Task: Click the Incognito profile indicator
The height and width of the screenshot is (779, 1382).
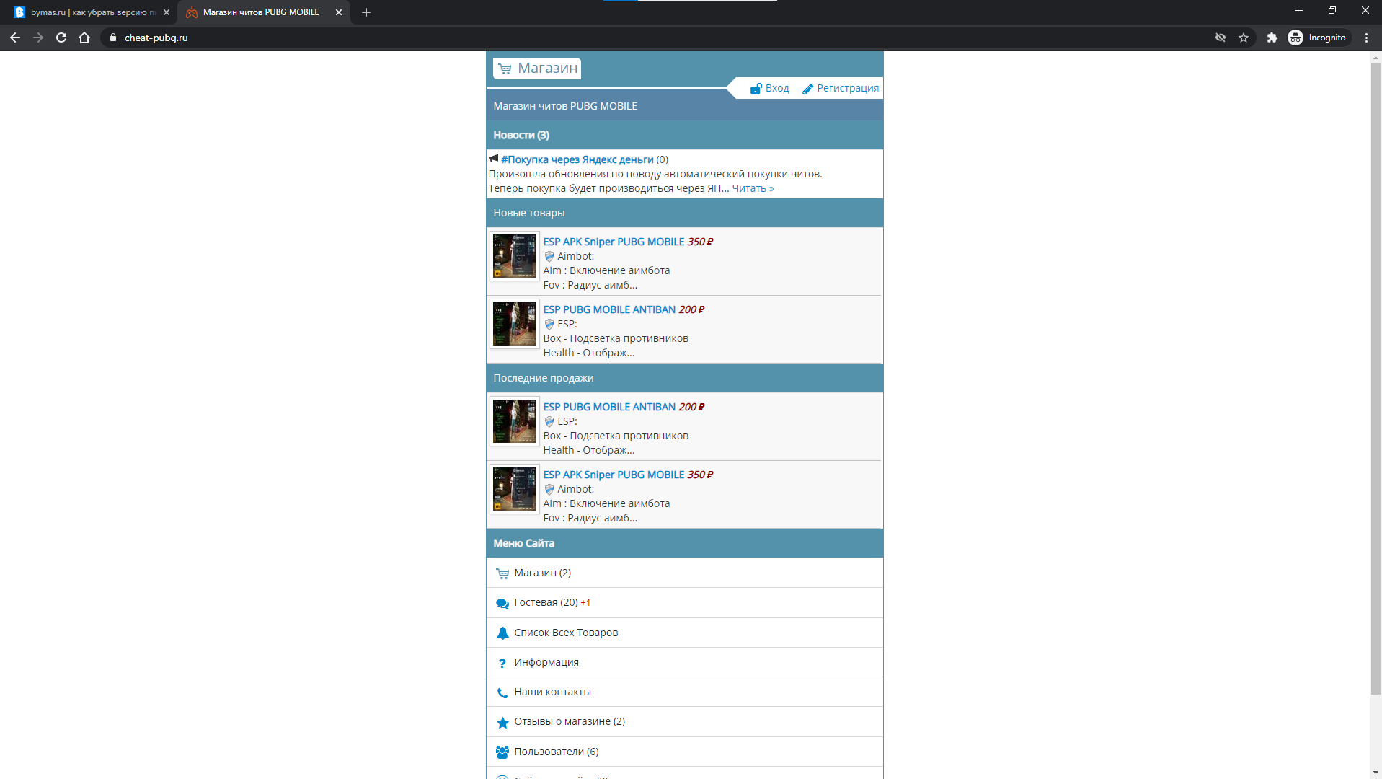Action: tap(1318, 38)
